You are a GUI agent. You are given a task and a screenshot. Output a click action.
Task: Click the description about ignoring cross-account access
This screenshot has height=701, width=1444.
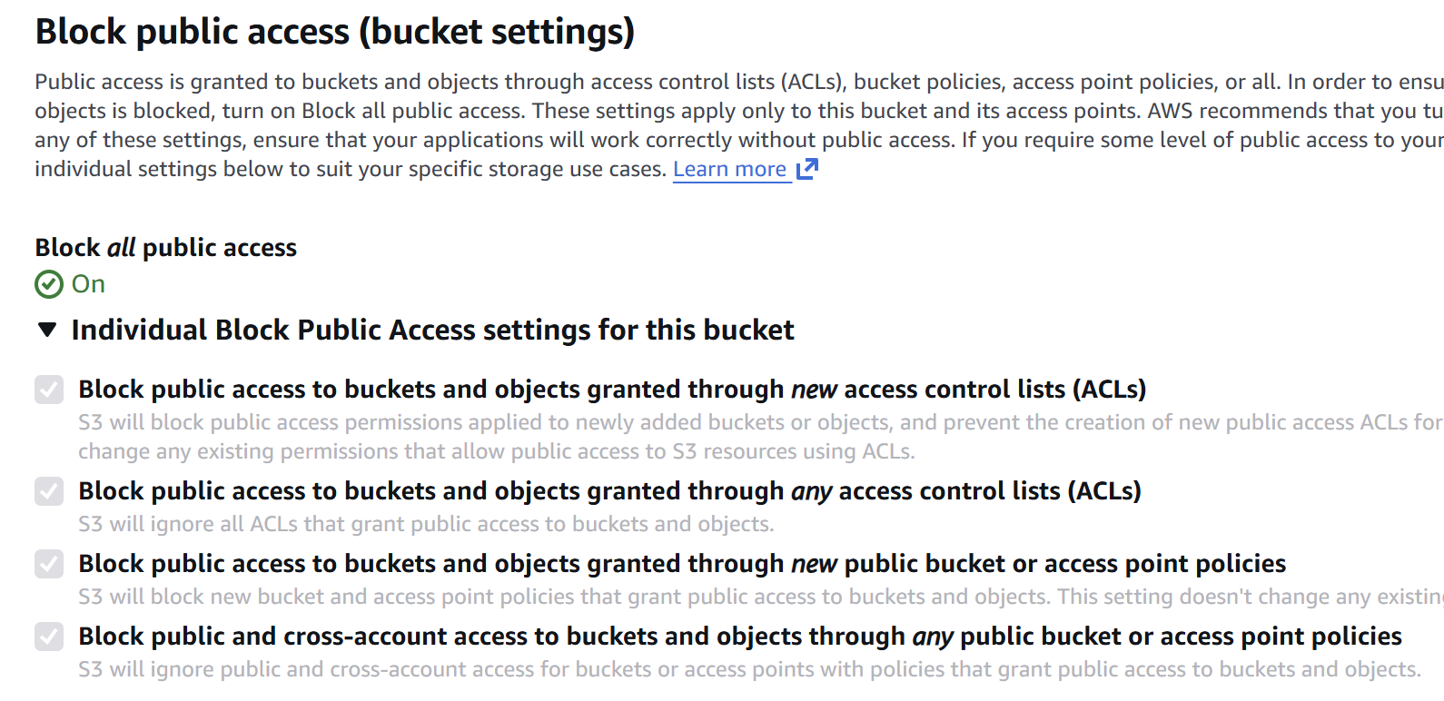coord(748,669)
